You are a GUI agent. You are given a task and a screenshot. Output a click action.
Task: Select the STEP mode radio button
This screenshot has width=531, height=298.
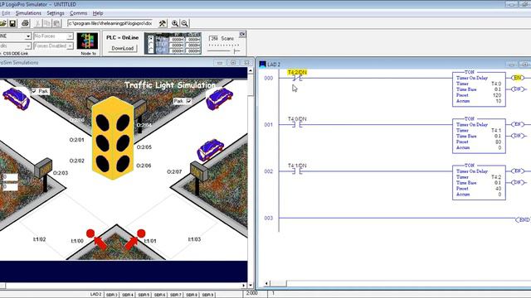coord(151,44)
